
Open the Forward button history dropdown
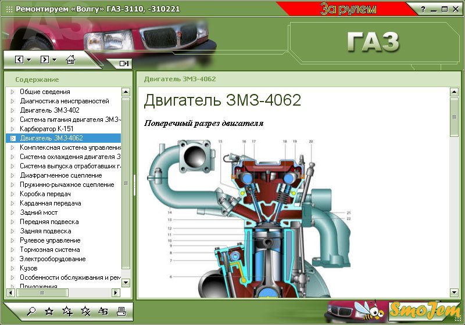[x=54, y=60]
